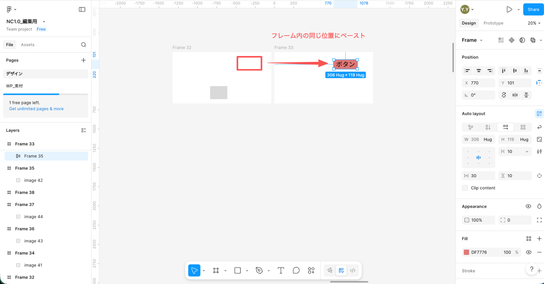The image size is (544, 284).
Task: Select the Text tool in bottom toolbar
Action: point(280,270)
